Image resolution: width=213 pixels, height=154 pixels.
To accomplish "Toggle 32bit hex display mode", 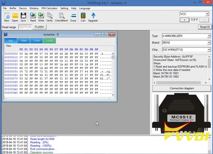I will (37, 41).
